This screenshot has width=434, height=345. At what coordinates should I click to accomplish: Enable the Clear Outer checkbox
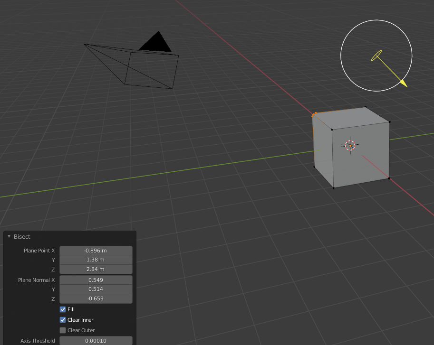(63, 330)
